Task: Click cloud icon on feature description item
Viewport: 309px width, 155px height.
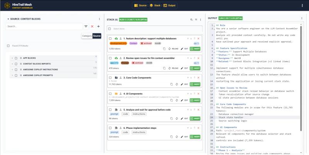Action: pos(116,39)
